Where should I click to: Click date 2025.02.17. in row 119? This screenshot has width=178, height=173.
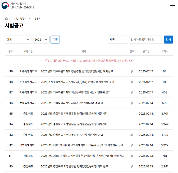click(146, 71)
